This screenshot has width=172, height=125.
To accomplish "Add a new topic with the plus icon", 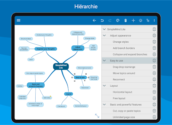I will click(133, 20).
